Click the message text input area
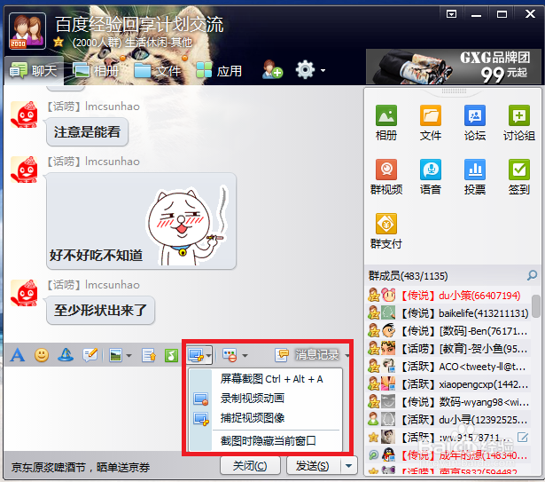Screen dimensions: 545x482 [x=94, y=408]
